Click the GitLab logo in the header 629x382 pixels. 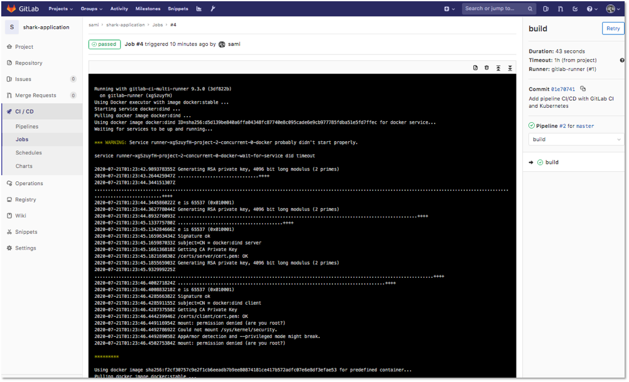[23, 8]
